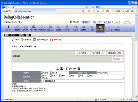Open 処理一覧 list icon
The width and height of the screenshot is (138, 102).
(x=22, y=40)
